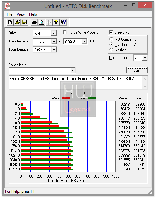Print results using the printer icon
Image resolution: width=156 pixels, height=198 pixels.
click(34, 22)
